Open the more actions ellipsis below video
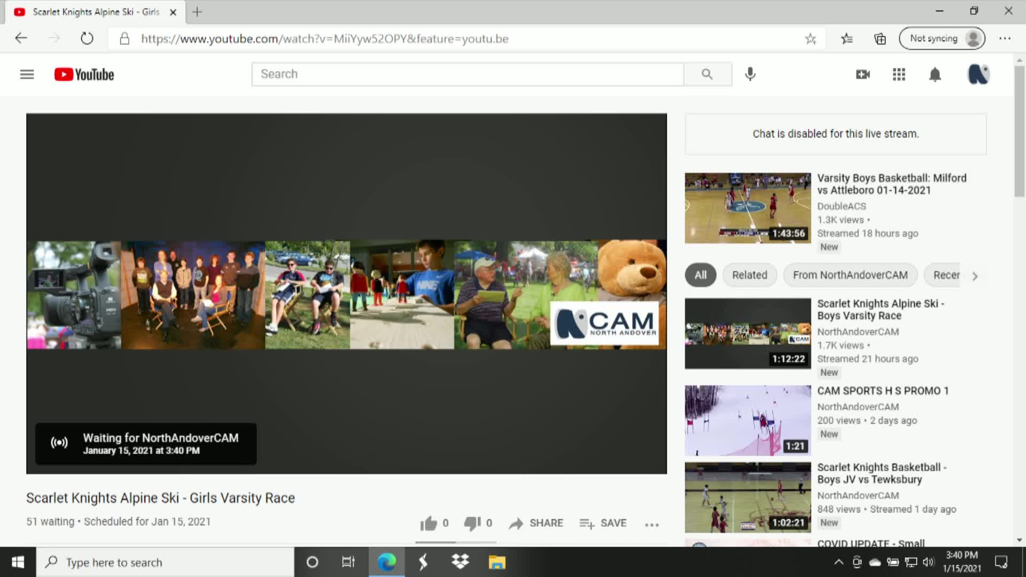Image resolution: width=1026 pixels, height=577 pixels. point(651,524)
